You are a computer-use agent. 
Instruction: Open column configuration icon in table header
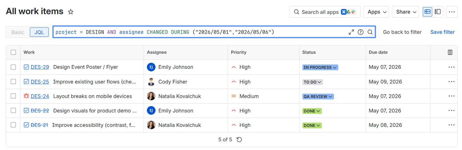[450, 52]
